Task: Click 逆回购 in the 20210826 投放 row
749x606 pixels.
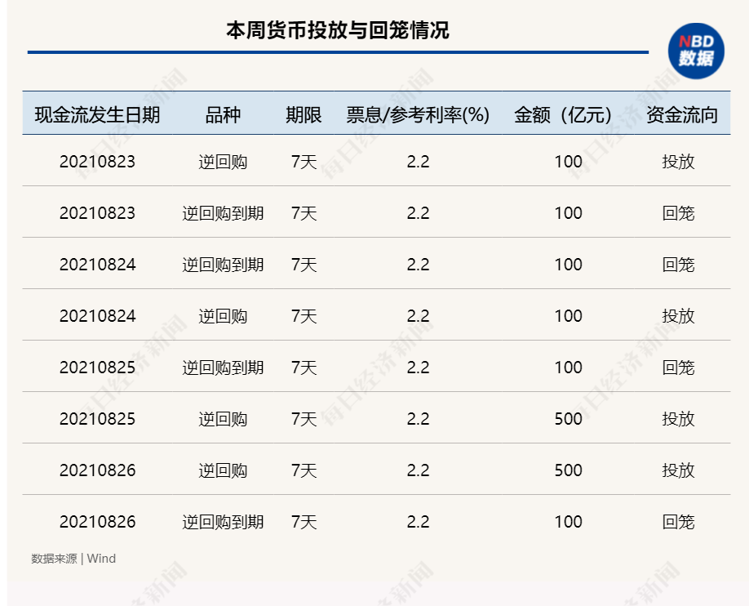Action: click(x=223, y=470)
